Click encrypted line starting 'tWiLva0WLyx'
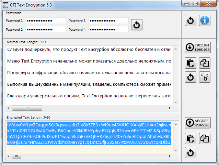 pyautogui.click(x=89, y=125)
